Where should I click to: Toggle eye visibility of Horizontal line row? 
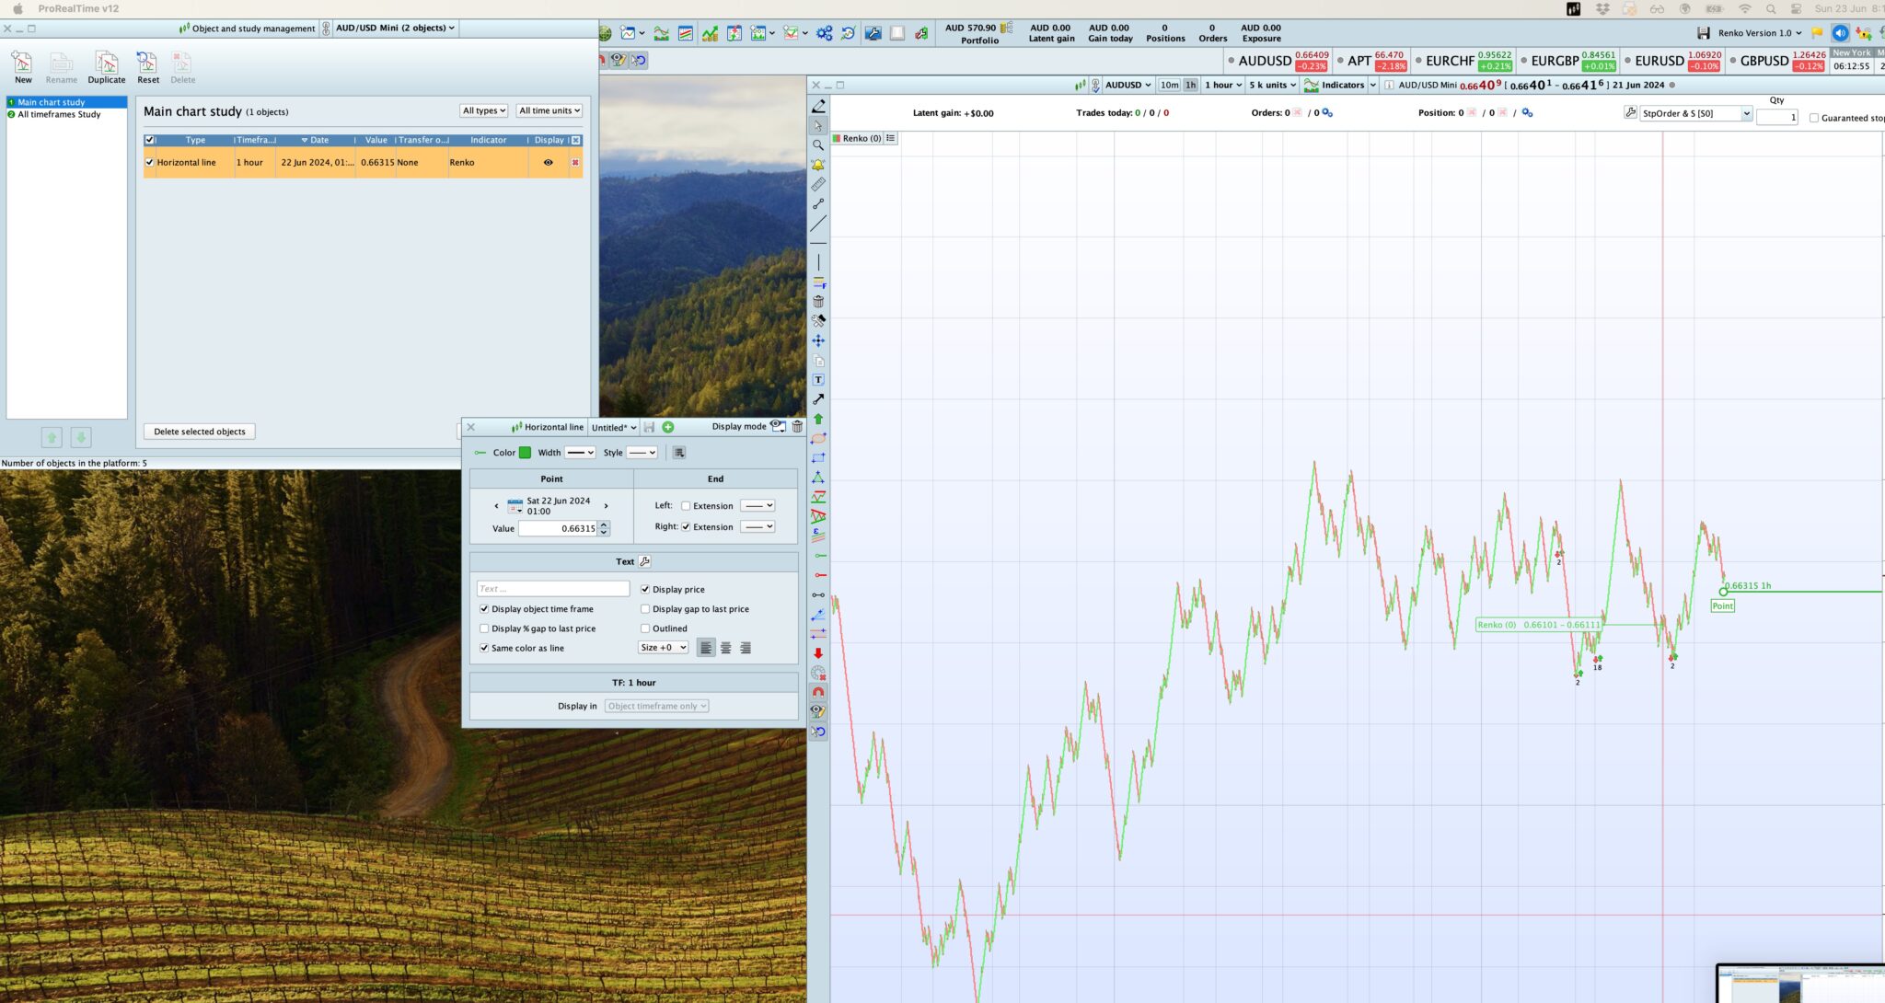[548, 163]
